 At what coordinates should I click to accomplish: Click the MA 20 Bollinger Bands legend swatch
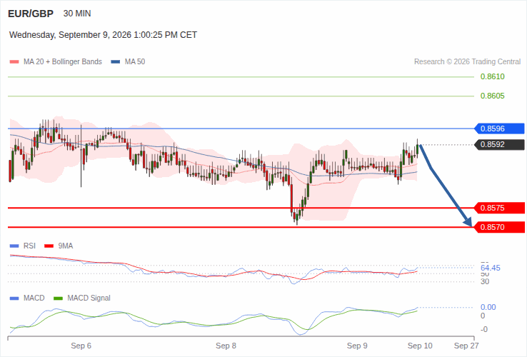point(14,62)
